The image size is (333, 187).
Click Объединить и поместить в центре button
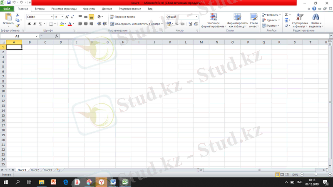(137, 24)
